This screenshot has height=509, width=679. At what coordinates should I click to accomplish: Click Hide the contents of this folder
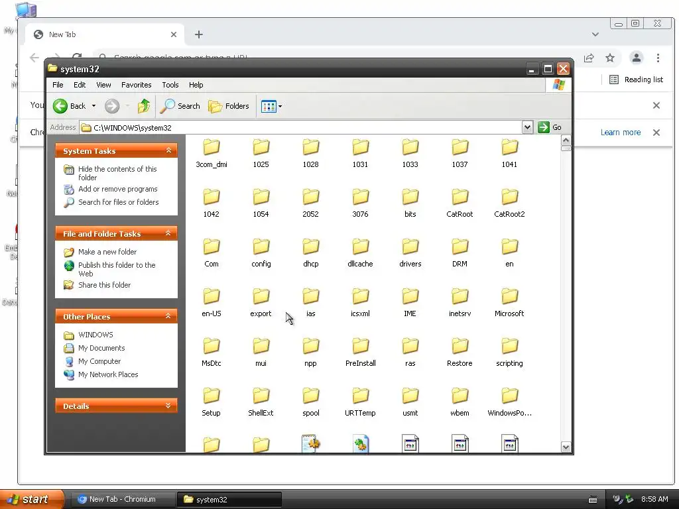(117, 173)
